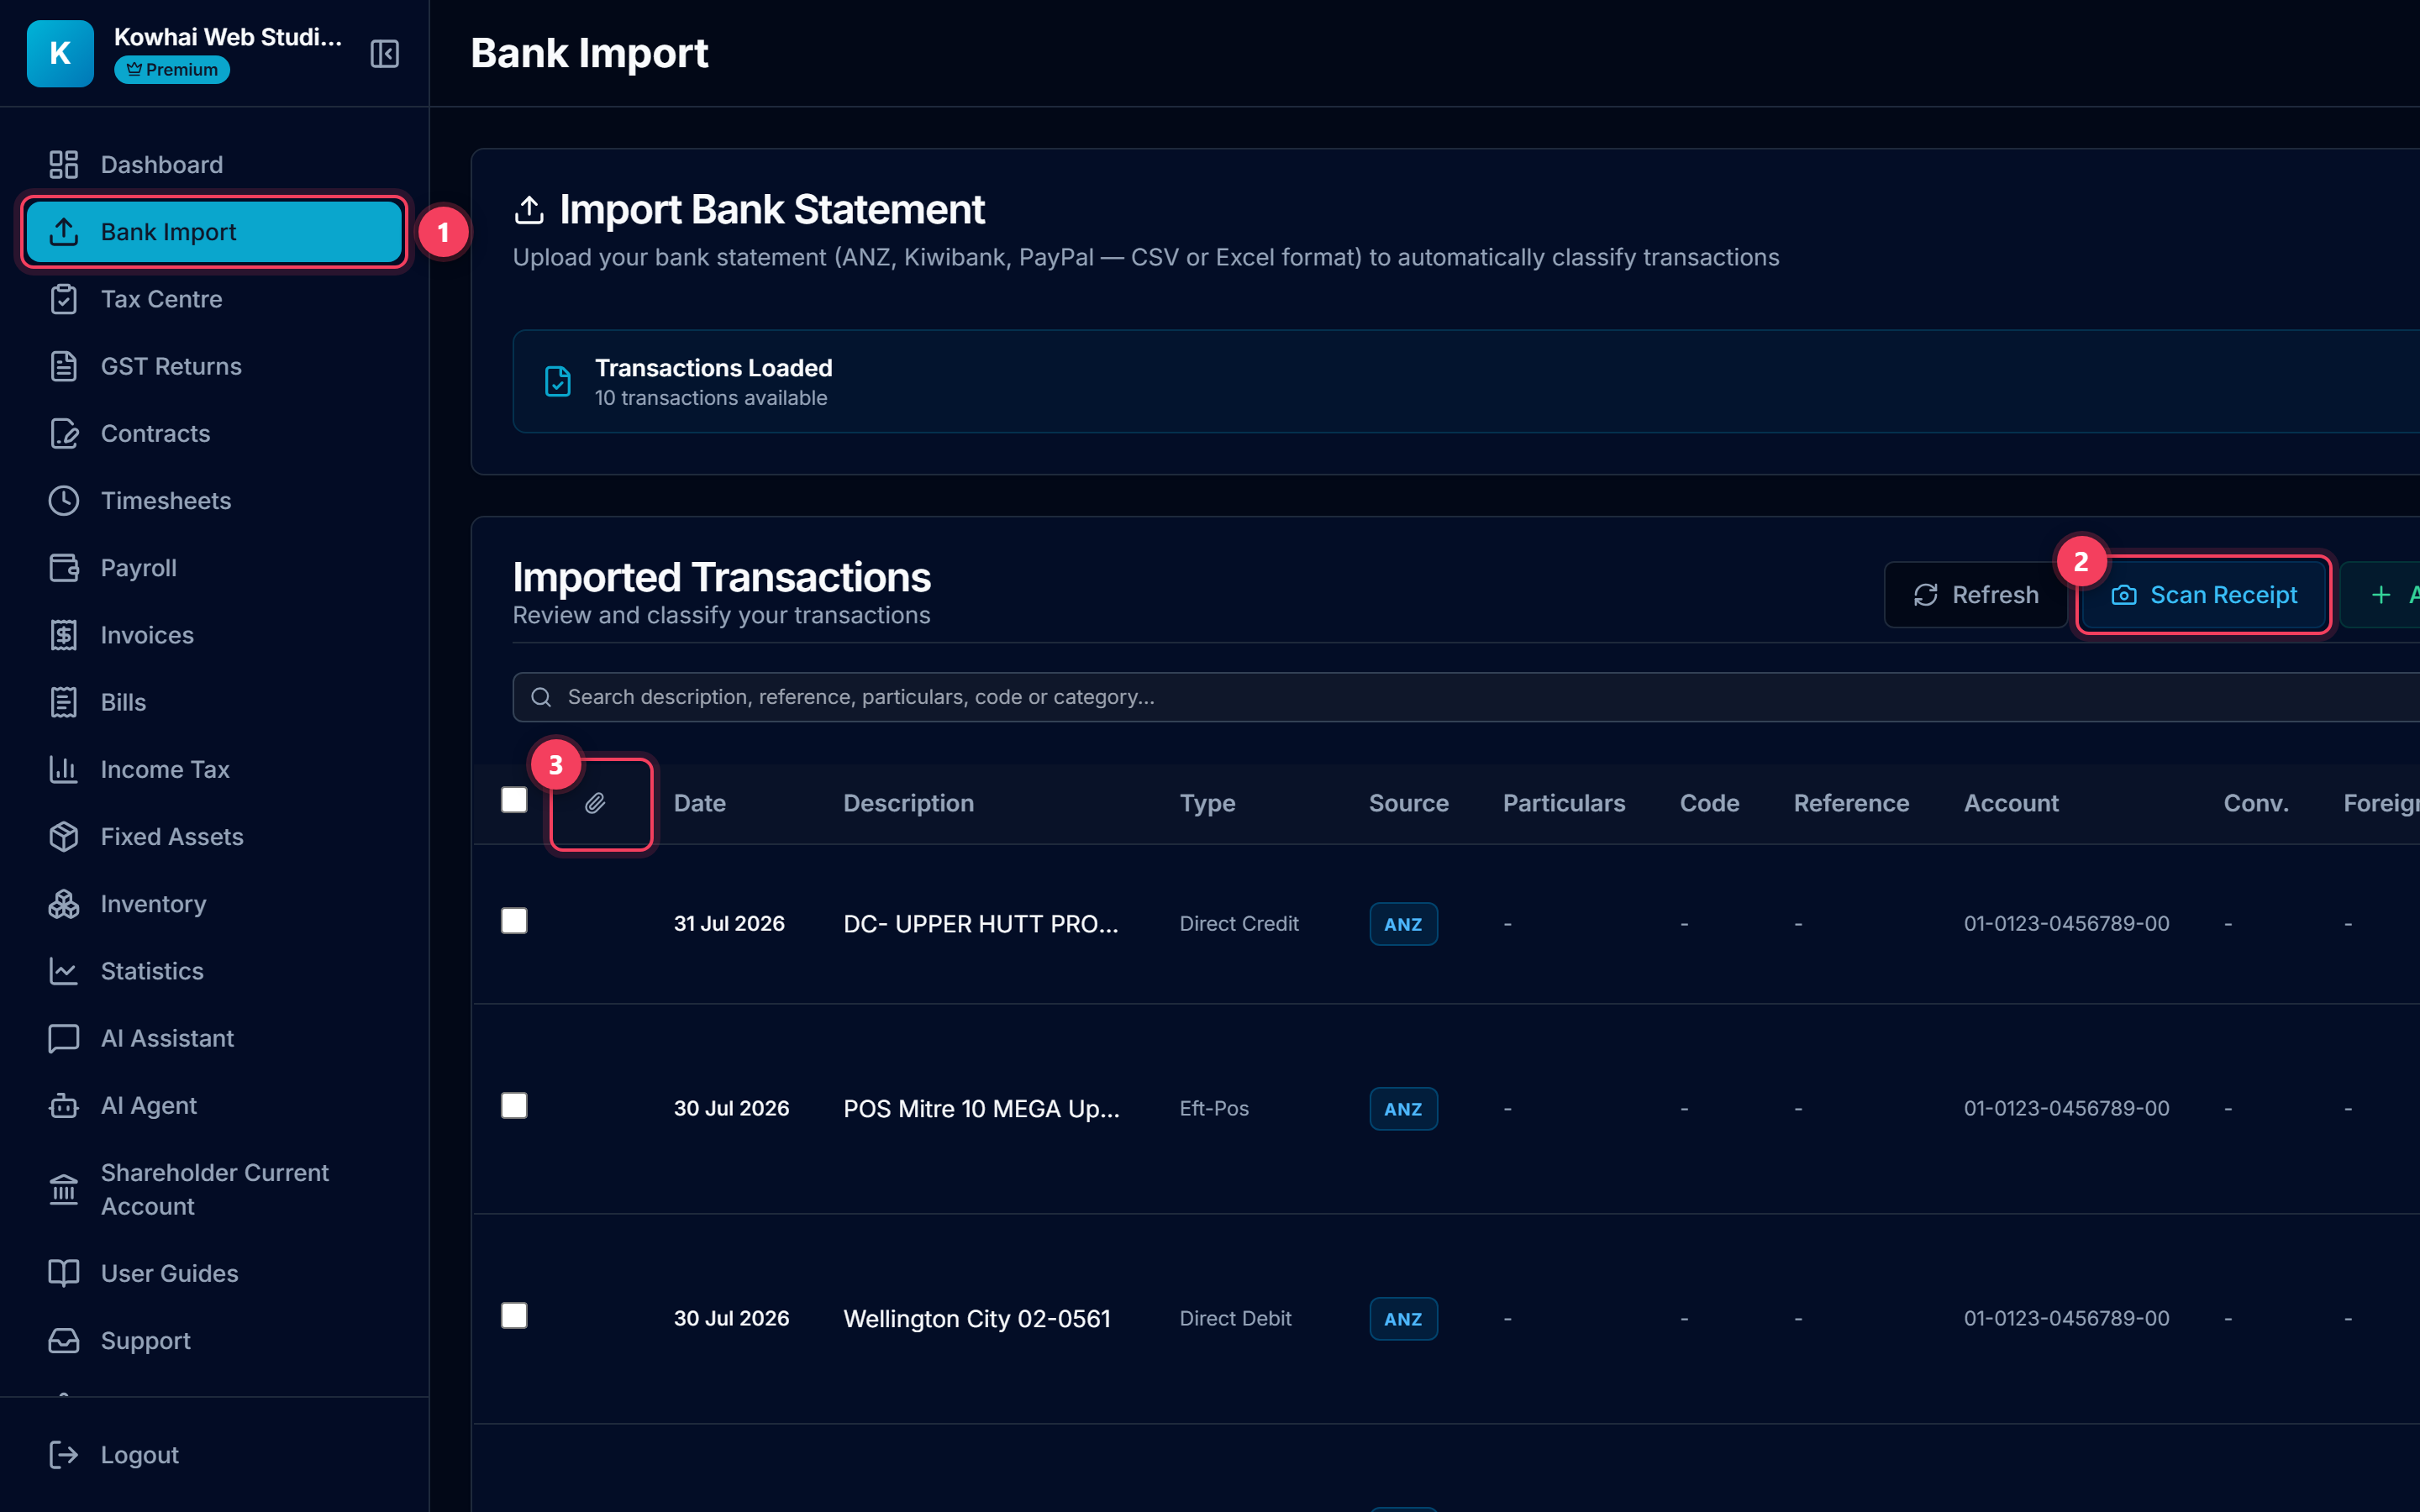The image size is (2420, 1512).
Task: Click the Scan Receipt button
Action: (x=2204, y=595)
